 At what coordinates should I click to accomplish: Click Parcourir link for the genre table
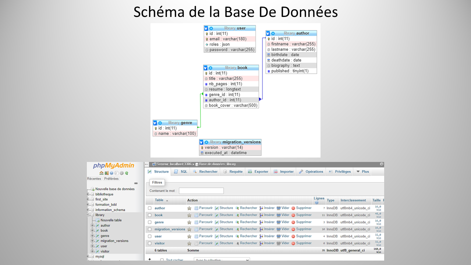point(203,222)
